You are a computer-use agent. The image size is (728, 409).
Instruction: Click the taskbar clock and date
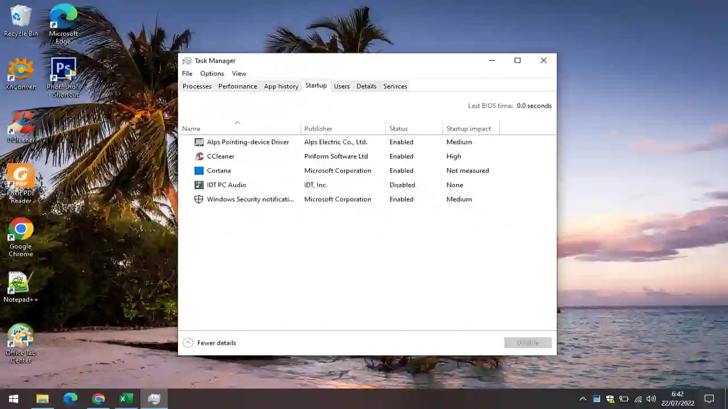click(678, 399)
